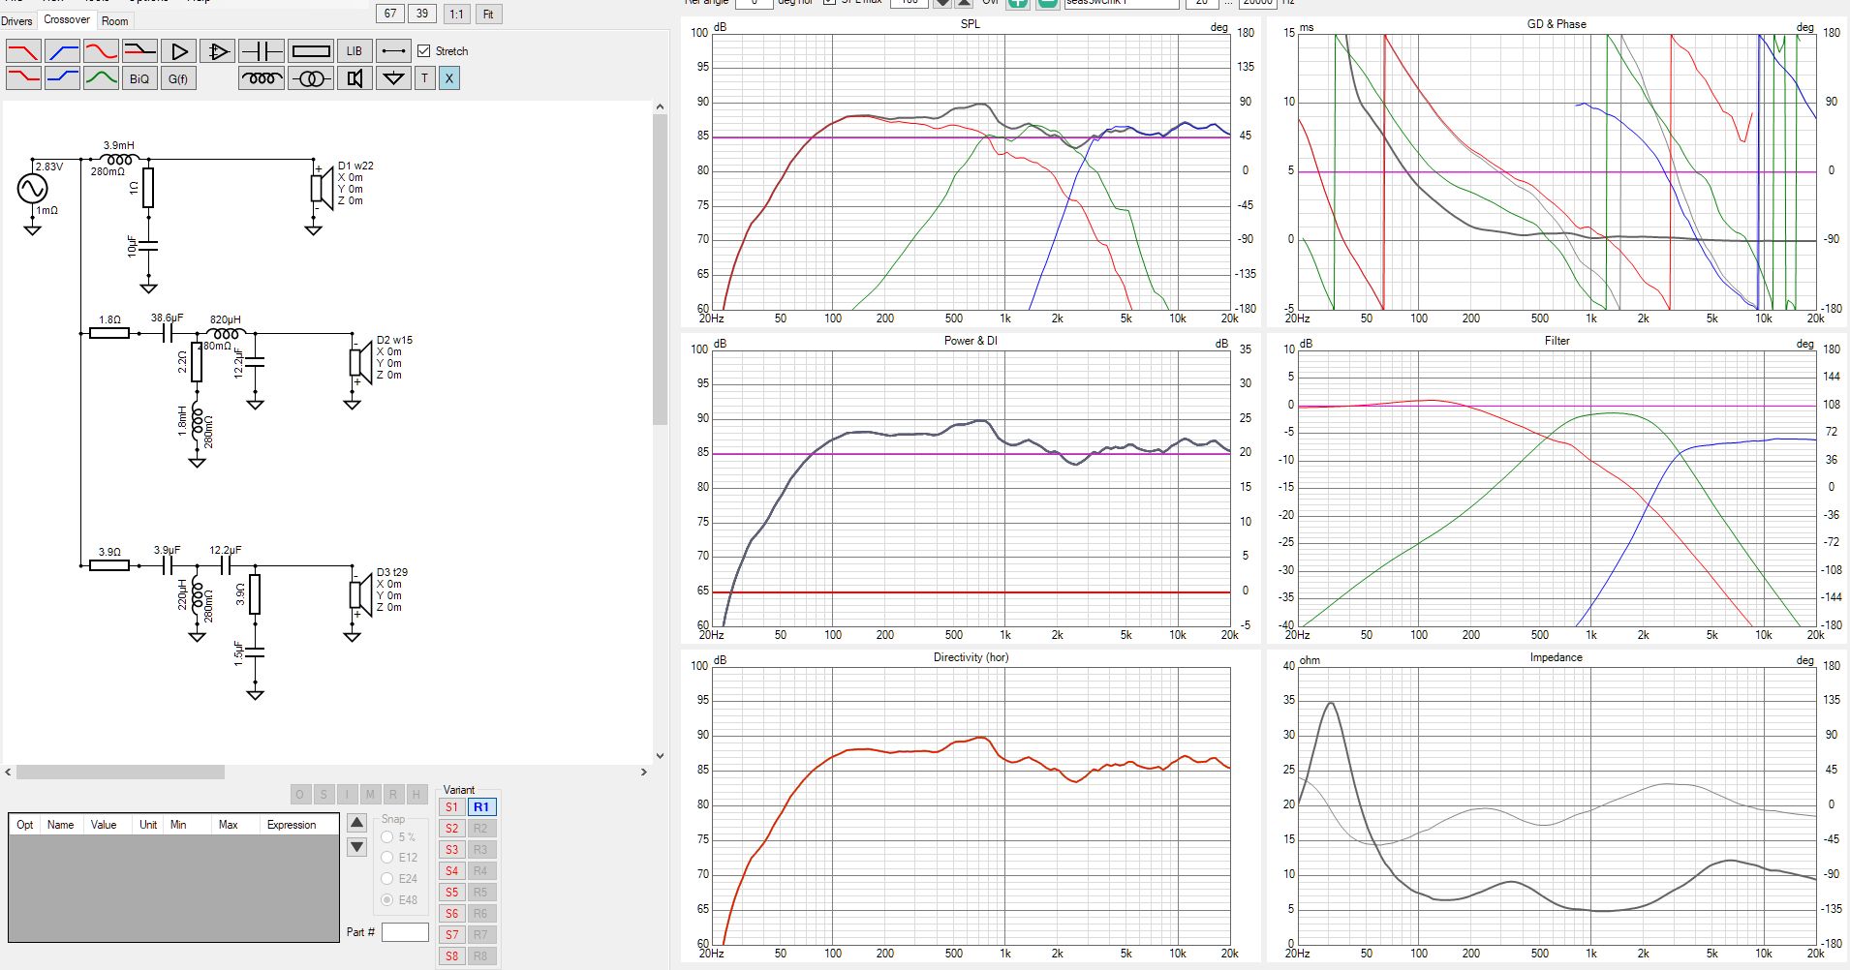This screenshot has width=1850, height=970.
Task: Move parameter row down with down arrow
Action: click(356, 847)
